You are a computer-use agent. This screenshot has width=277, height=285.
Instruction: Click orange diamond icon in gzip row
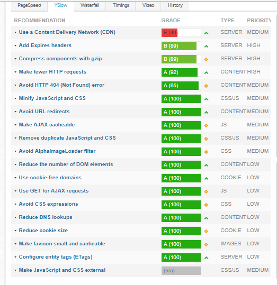(206, 59)
